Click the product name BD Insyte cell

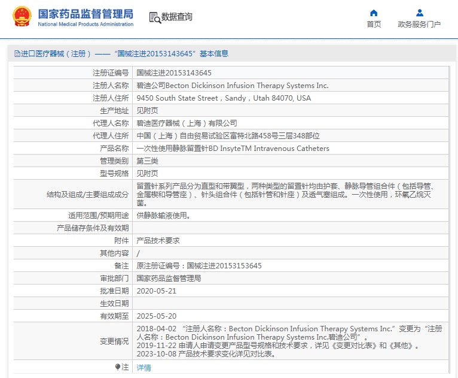[233, 148]
